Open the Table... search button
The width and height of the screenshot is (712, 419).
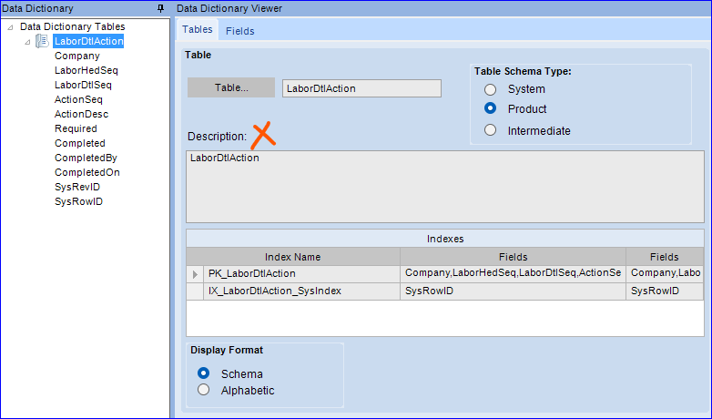pyautogui.click(x=231, y=87)
